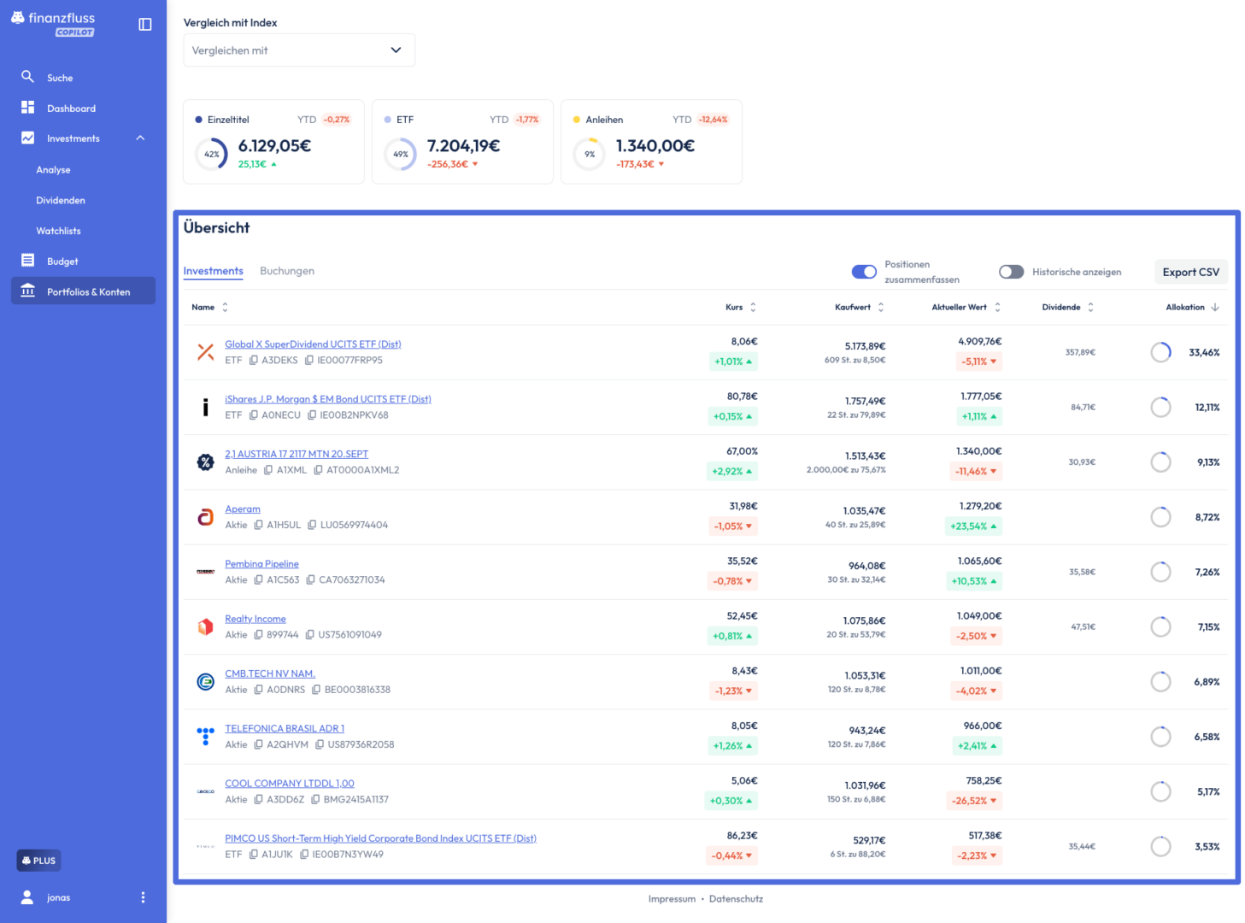The width and height of the screenshot is (1245, 923).
Task: Click Anleihen 9% progress ring
Action: click(590, 155)
